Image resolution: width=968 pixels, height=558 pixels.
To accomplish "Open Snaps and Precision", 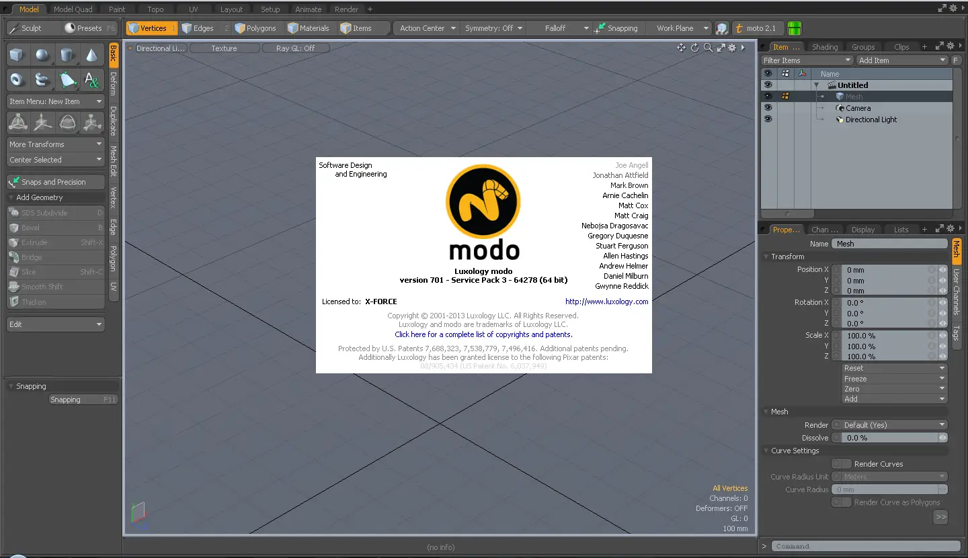I will [x=55, y=182].
